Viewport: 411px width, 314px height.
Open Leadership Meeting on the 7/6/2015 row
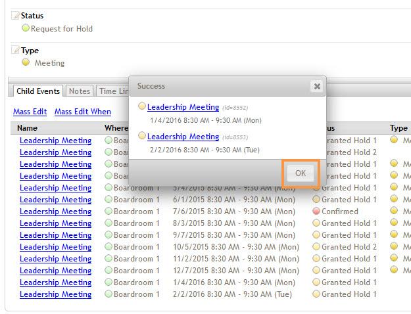[56, 212]
